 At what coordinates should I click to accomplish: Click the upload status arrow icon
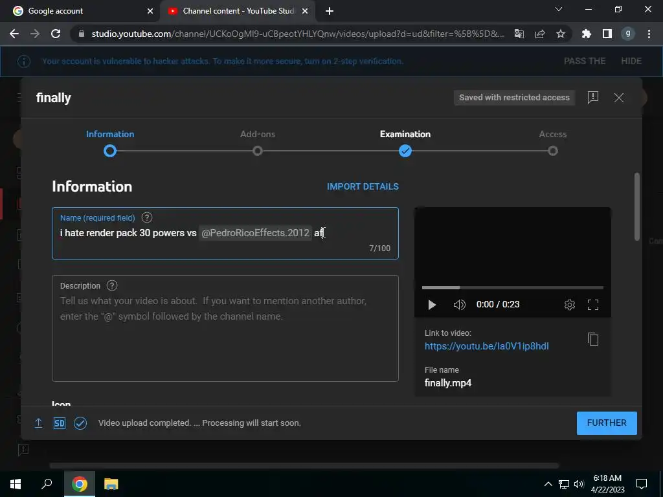pyautogui.click(x=38, y=423)
